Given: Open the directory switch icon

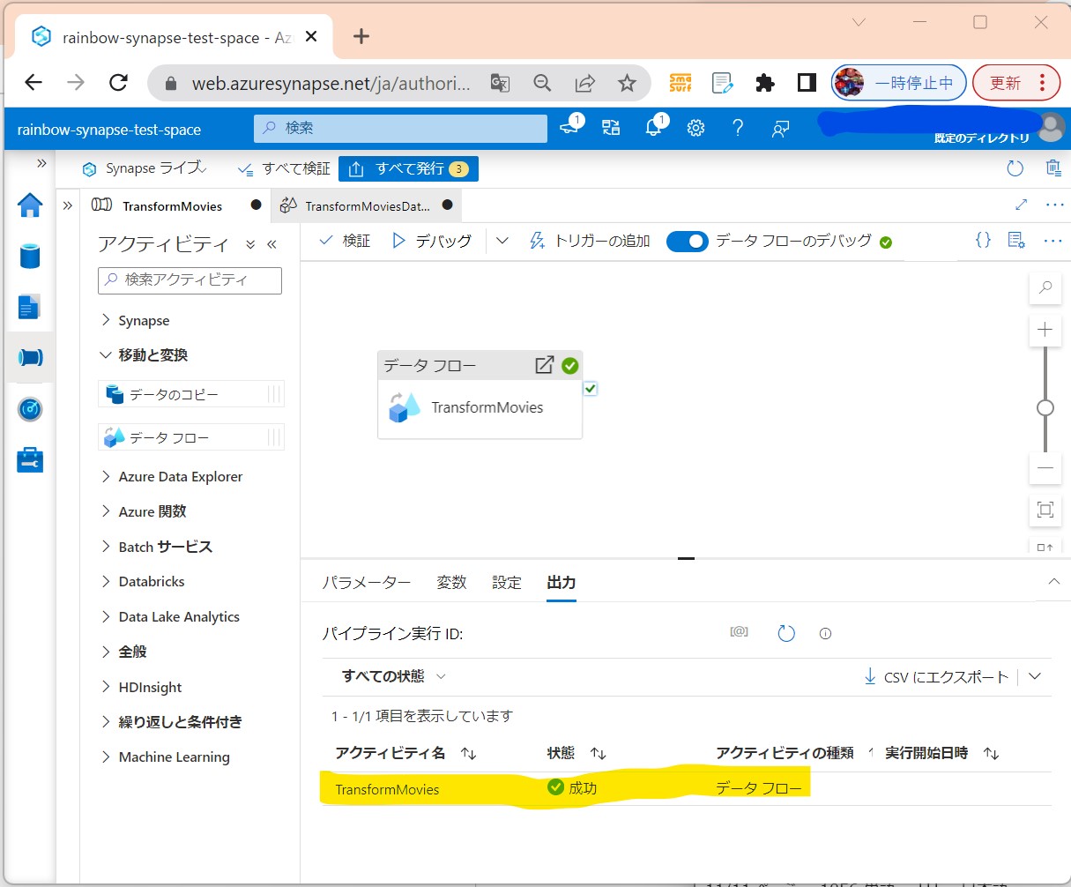Looking at the screenshot, I should (x=611, y=128).
